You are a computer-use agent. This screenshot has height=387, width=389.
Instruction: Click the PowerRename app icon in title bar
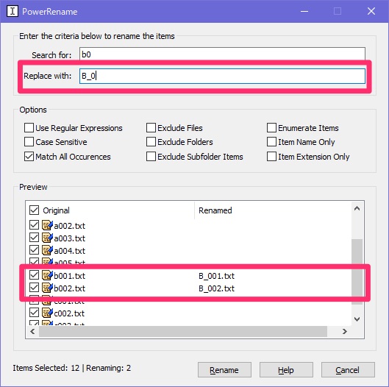tap(13, 11)
